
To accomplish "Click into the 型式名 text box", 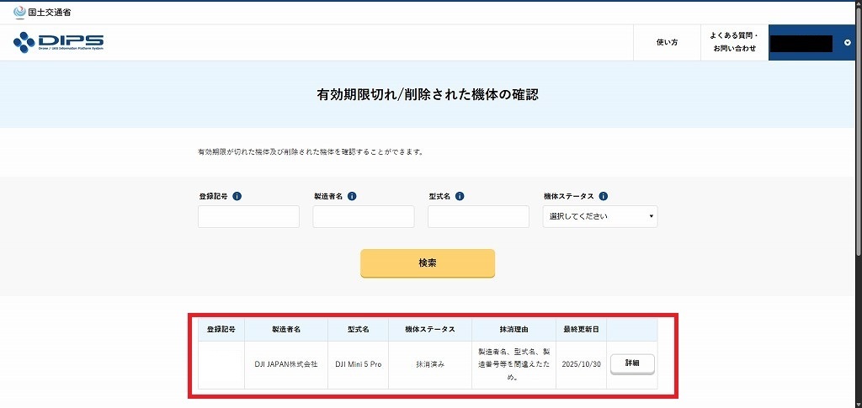I will coord(478,217).
